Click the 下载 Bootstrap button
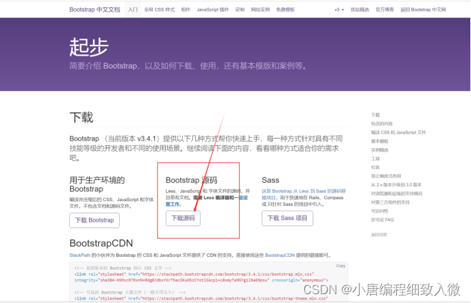 [94, 220]
